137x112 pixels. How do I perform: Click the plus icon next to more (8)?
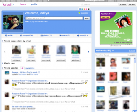point(78,35)
